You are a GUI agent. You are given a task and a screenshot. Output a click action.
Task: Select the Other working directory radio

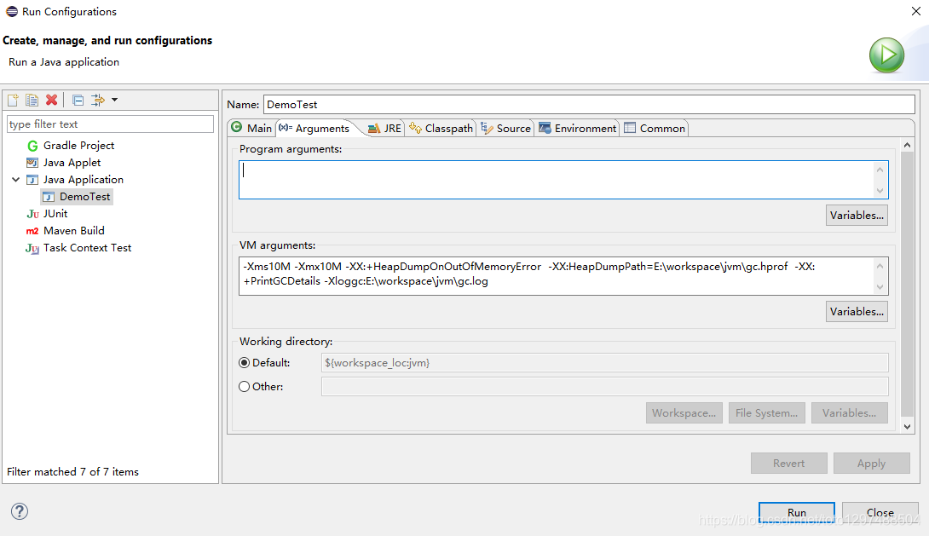[244, 387]
